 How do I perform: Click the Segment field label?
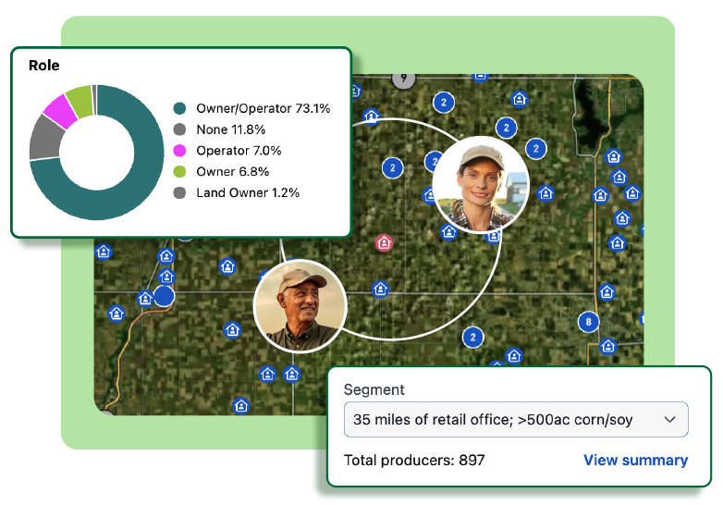374,389
